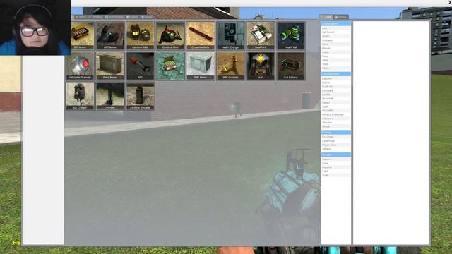452x254 pixels.
Task: Spawn the Pistol Ammo entity
Action: 110,66
